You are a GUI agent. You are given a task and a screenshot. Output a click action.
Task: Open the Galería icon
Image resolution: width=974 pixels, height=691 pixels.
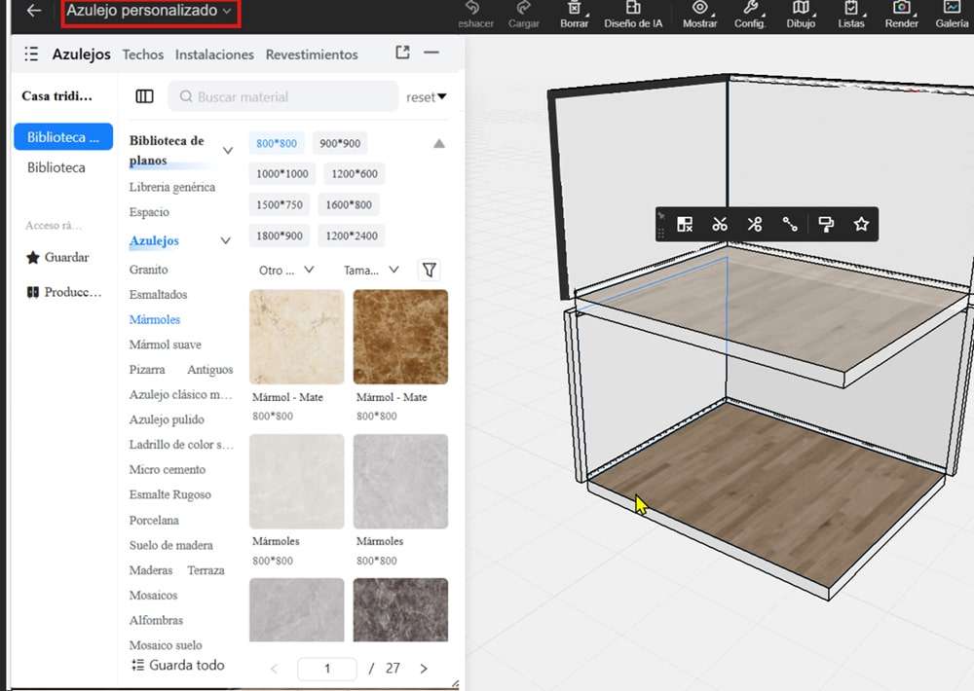tap(952, 14)
